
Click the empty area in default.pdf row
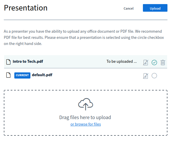pyautogui.click(x=97, y=75)
